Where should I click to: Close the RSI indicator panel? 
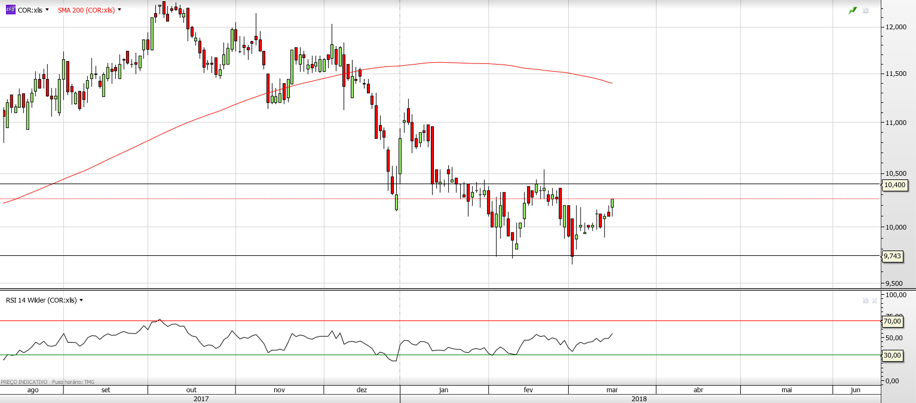pyautogui.click(x=874, y=300)
